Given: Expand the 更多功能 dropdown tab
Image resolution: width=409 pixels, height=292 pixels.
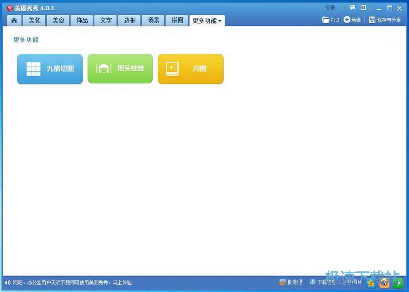Looking at the screenshot, I should pos(207,21).
